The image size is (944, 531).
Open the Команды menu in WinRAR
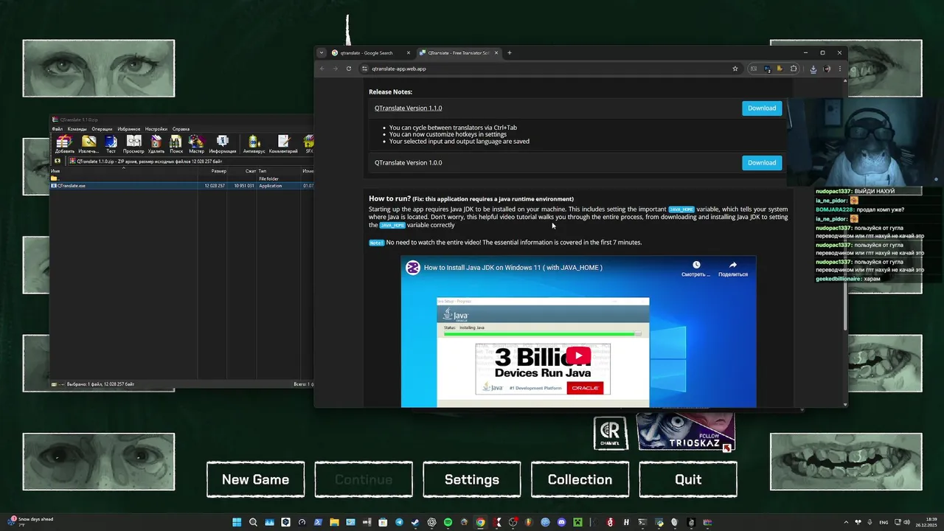click(77, 129)
